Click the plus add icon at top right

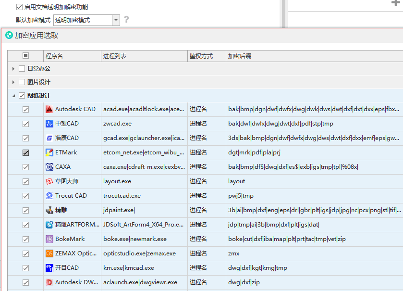point(395,3)
